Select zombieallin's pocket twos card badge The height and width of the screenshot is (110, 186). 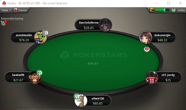point(45,33)
